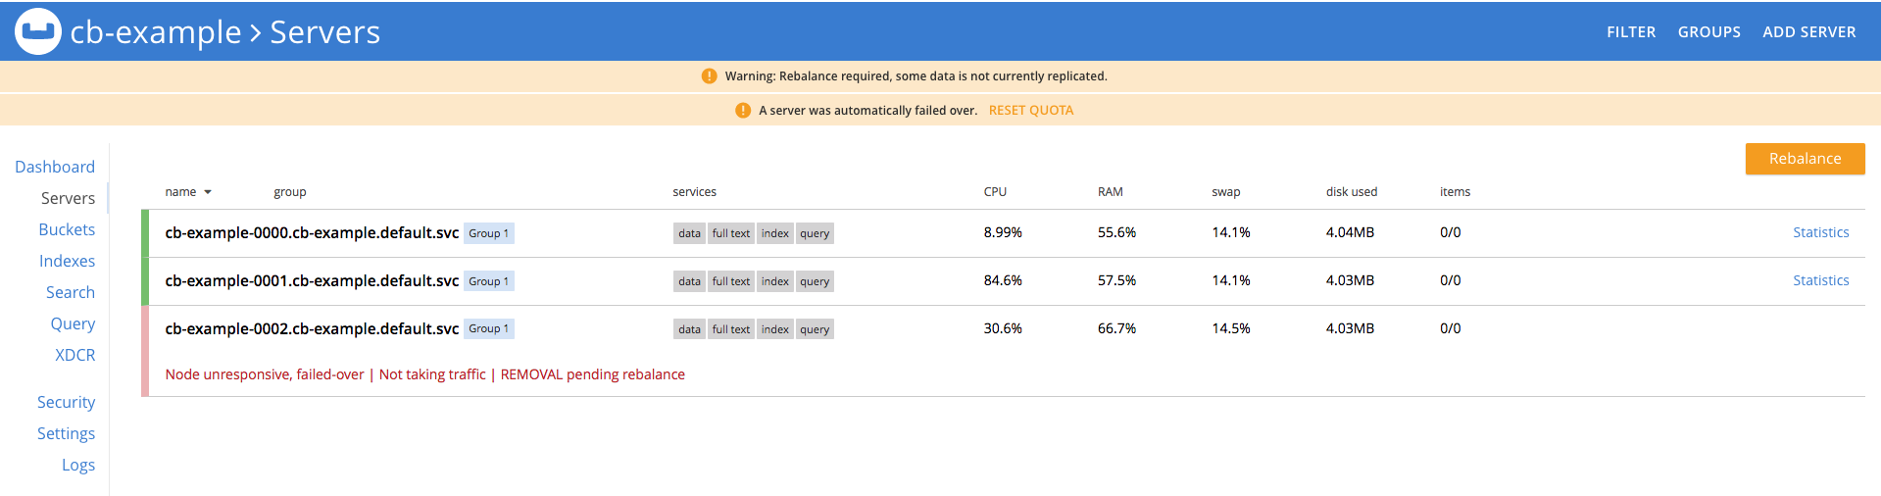Viewport: 1881px width, 496px height.
Task: Click the RESET QUOTA link
Action: [x=1030, y=111]
